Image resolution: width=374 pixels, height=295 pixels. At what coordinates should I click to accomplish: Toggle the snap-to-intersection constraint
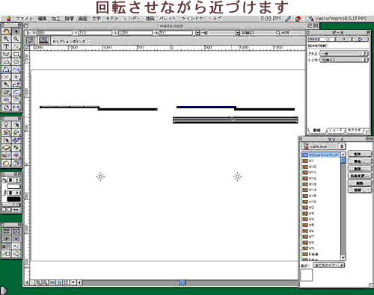coord(16,238)
